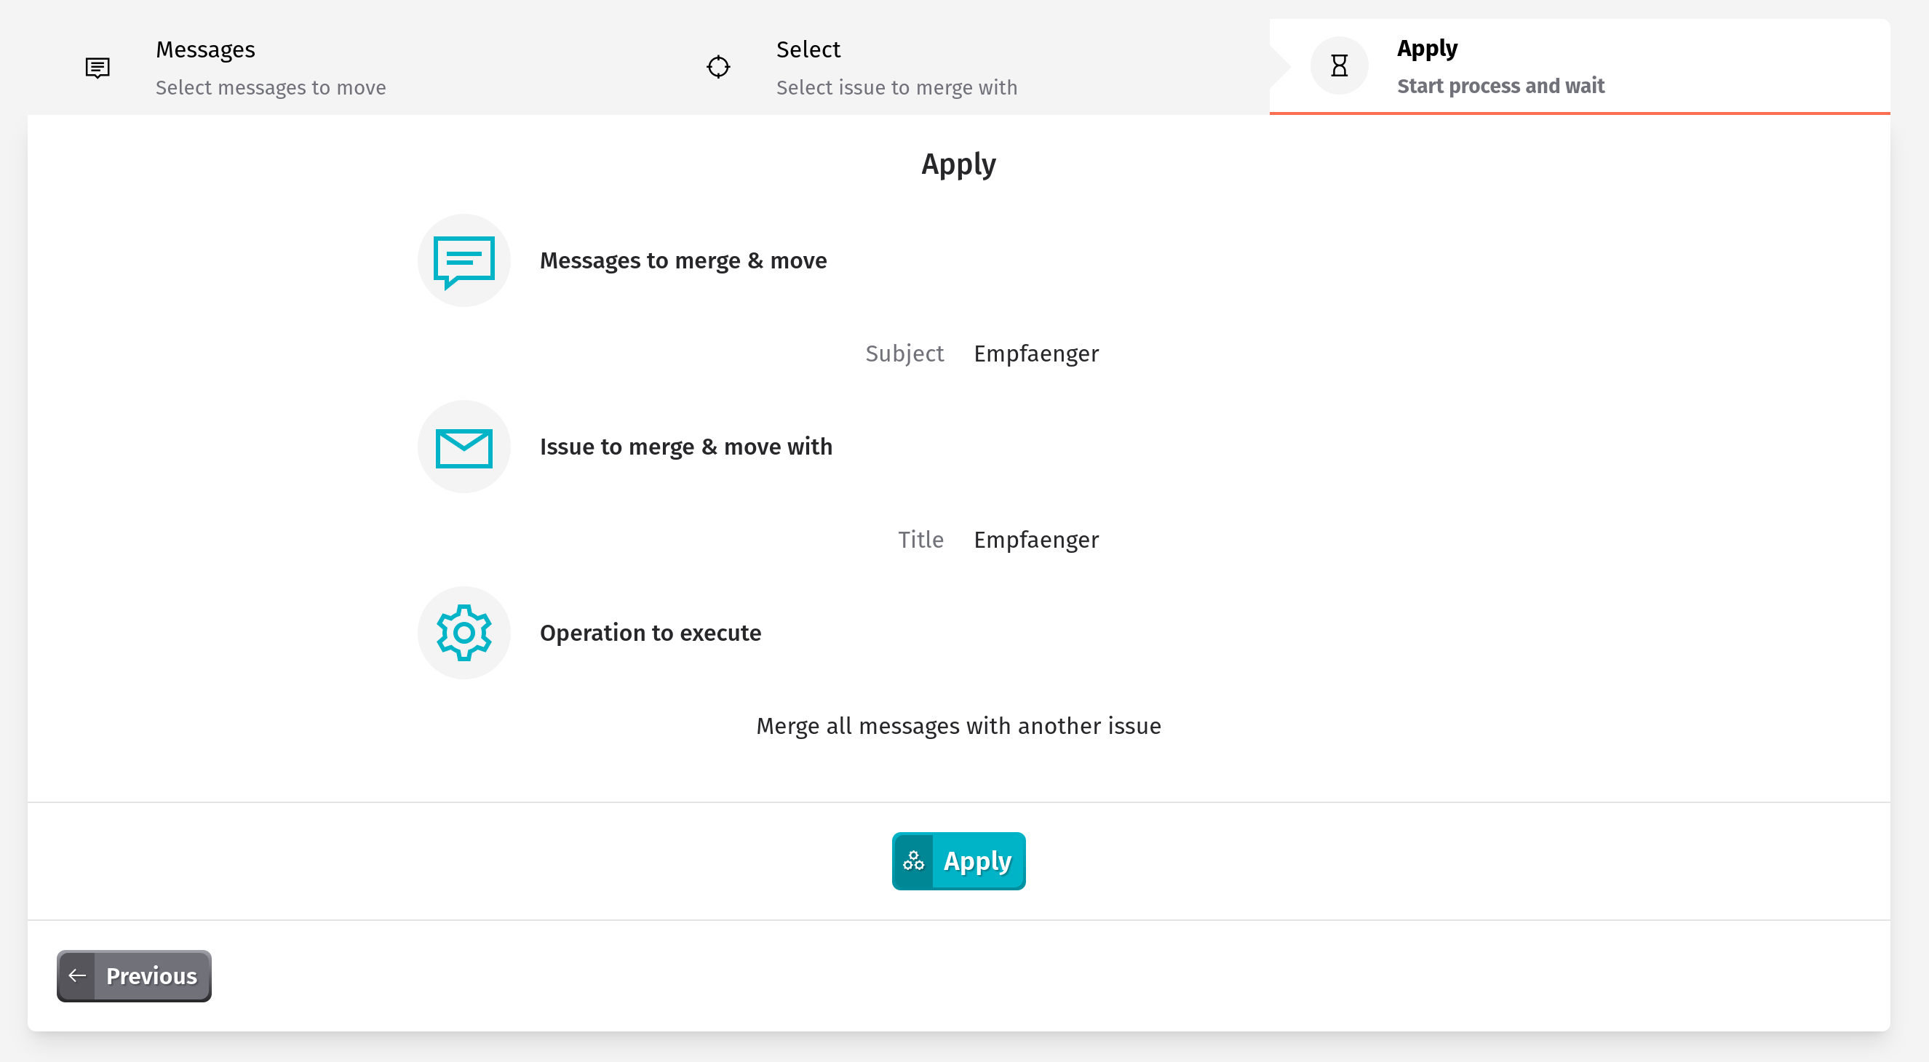Click the 'Messages to merge & move' heading
Viewport: 1929px width, 1062px height.
pos(683,260)
